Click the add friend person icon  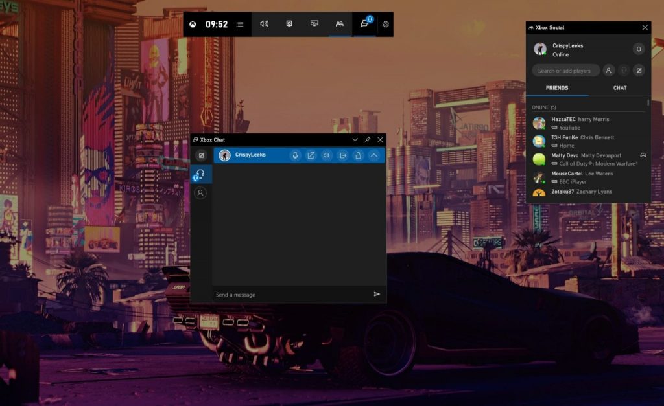[608, 71]
